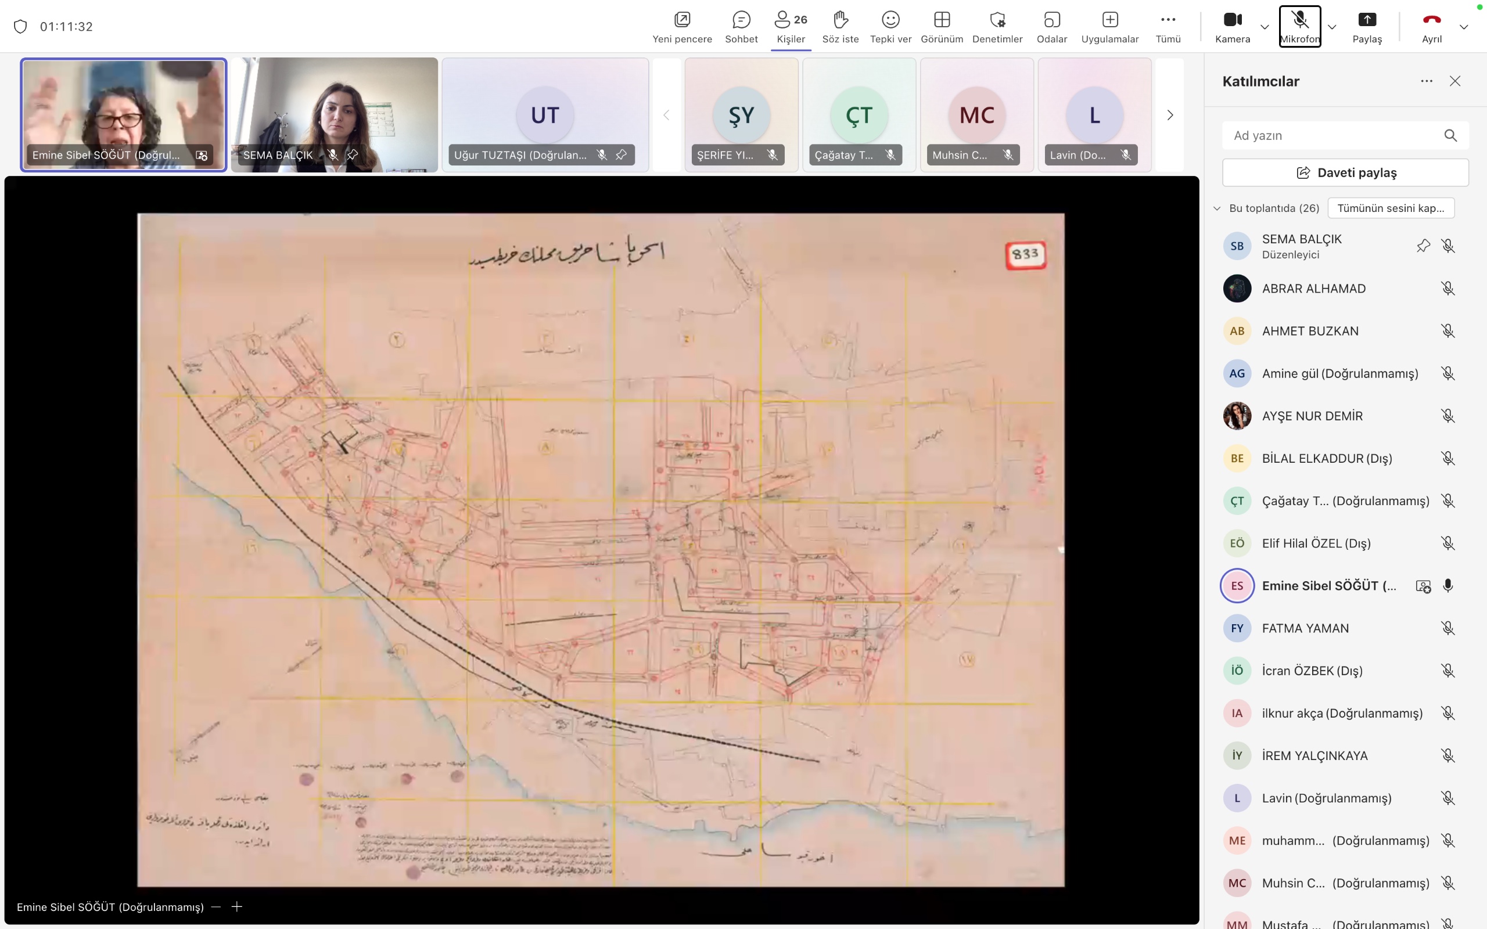1487x929 pixels.
Task: Show next participants with right arrow
Action: click(x=1170, y=115)
